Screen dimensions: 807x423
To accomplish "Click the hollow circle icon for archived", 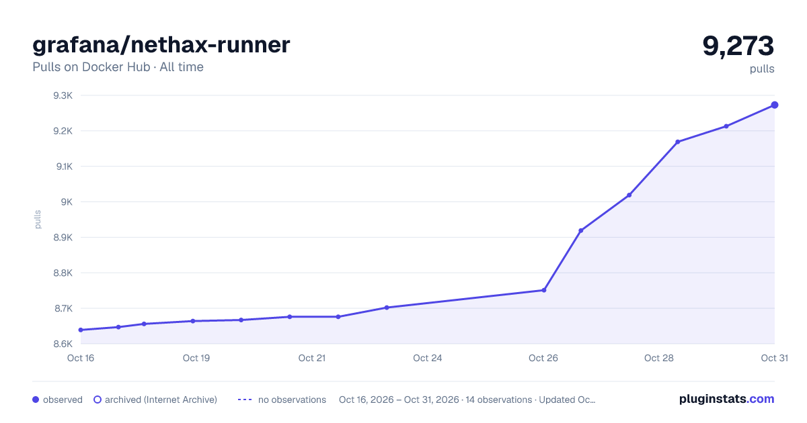I will point(97,399).
